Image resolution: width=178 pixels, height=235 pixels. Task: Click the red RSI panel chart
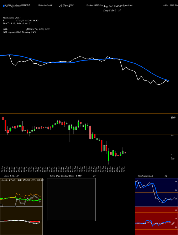click(x=156, y=221)
